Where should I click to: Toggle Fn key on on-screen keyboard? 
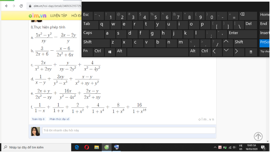click(x=88, y=52)
